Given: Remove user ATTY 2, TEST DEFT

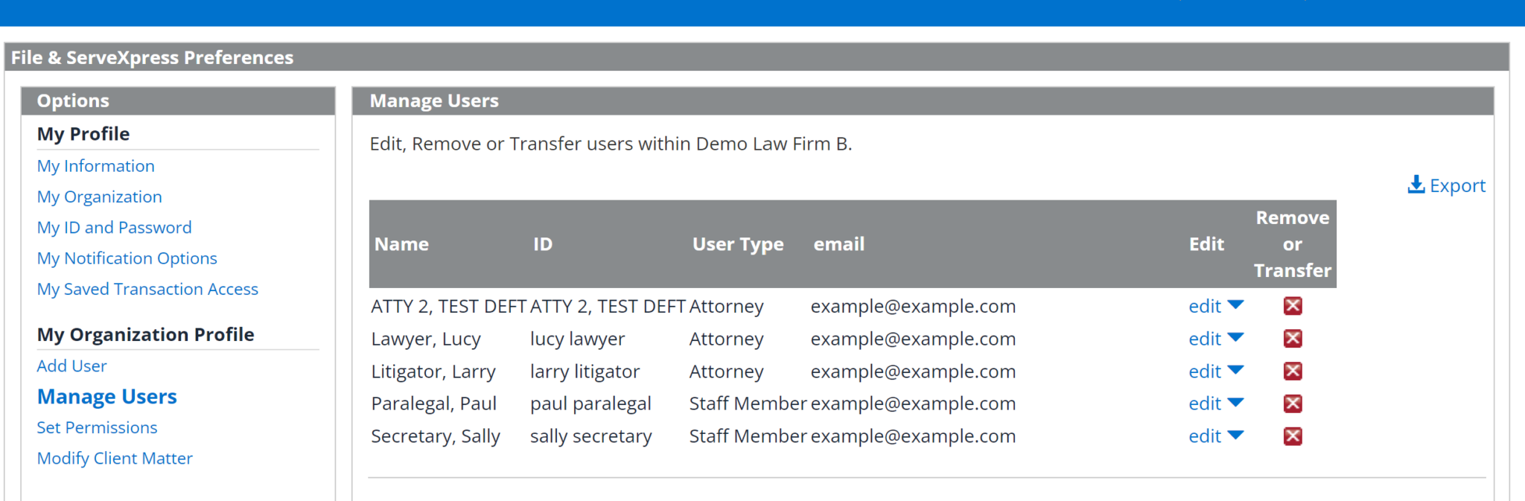Looking at the screenshot, I should pyautogui.click(x=1293, y=305).
